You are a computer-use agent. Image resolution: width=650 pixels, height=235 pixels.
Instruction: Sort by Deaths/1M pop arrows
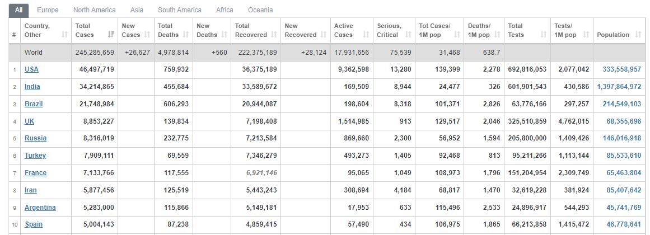coord(498,35)
